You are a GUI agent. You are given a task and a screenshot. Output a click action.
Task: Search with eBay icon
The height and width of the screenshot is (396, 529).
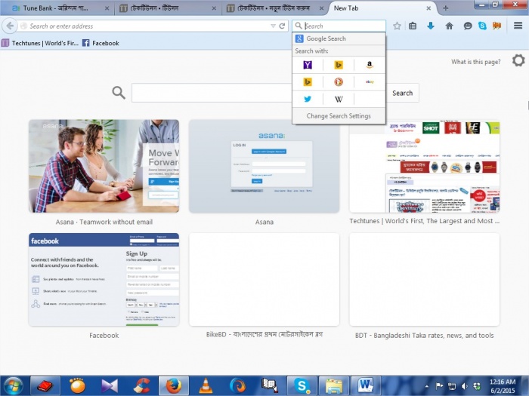pyautogui.click(x=370, y=81)
